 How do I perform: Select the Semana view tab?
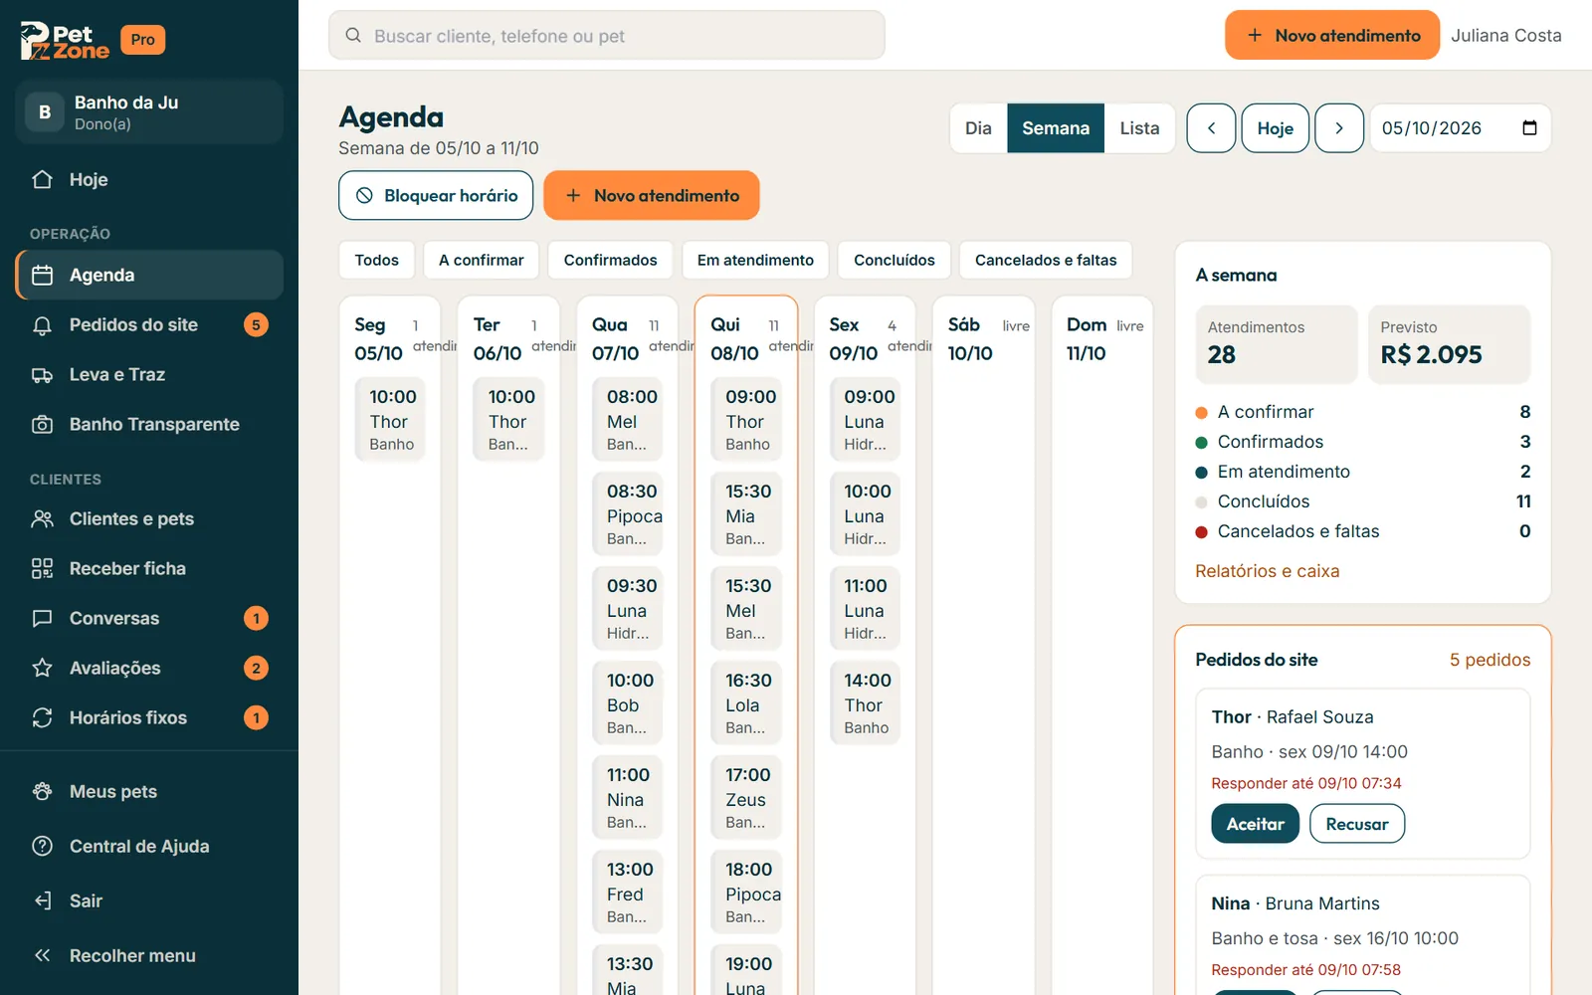(x=1056, y=128)
